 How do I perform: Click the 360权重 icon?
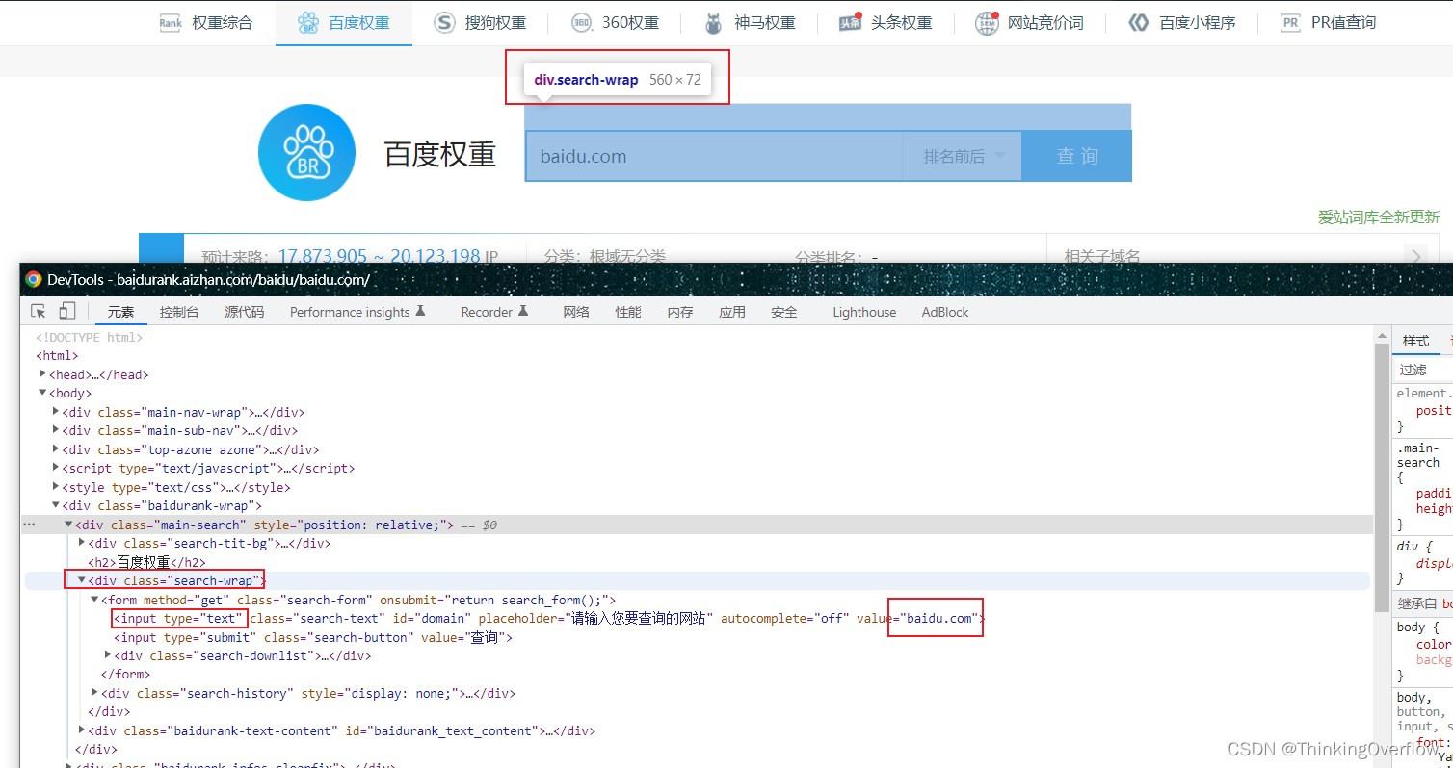pyautogui.click(x=581, y=23)
